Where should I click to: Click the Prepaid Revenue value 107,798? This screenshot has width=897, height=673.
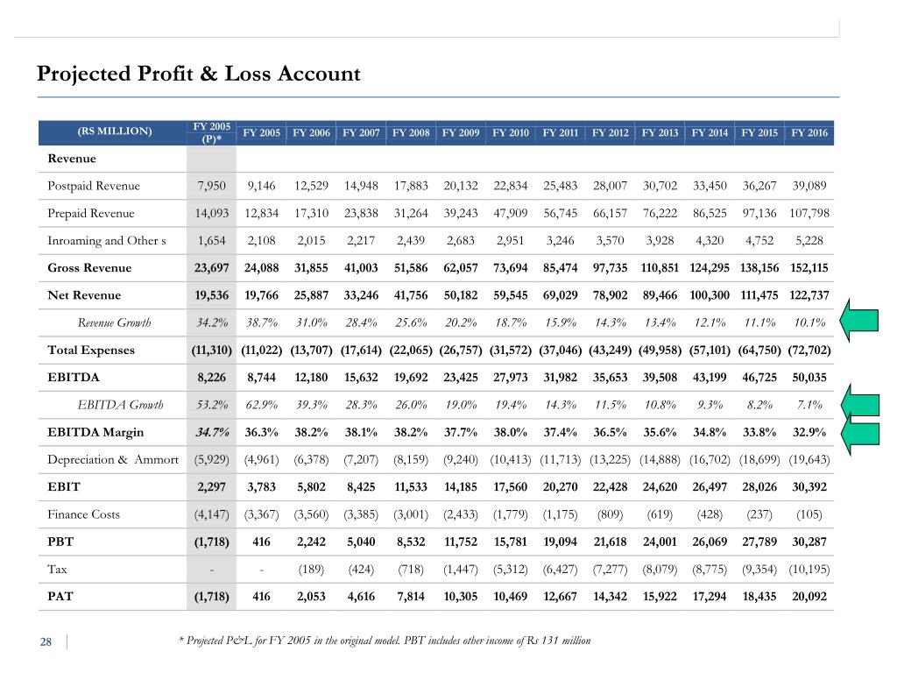tap(809, 214)
